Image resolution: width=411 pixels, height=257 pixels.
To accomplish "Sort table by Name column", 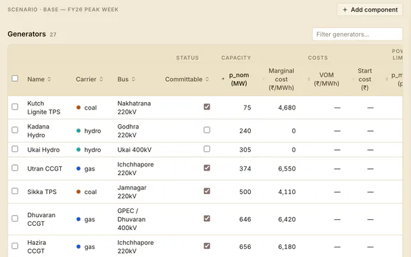I will pos(39,79).
